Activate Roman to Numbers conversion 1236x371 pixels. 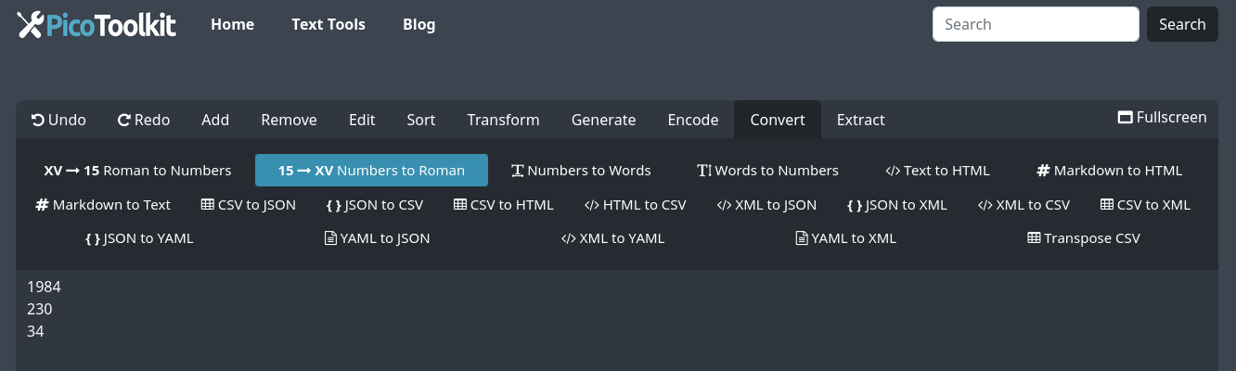(137, 171)
